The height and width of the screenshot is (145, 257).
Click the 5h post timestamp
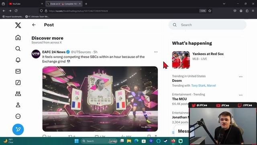pos(96,52)
